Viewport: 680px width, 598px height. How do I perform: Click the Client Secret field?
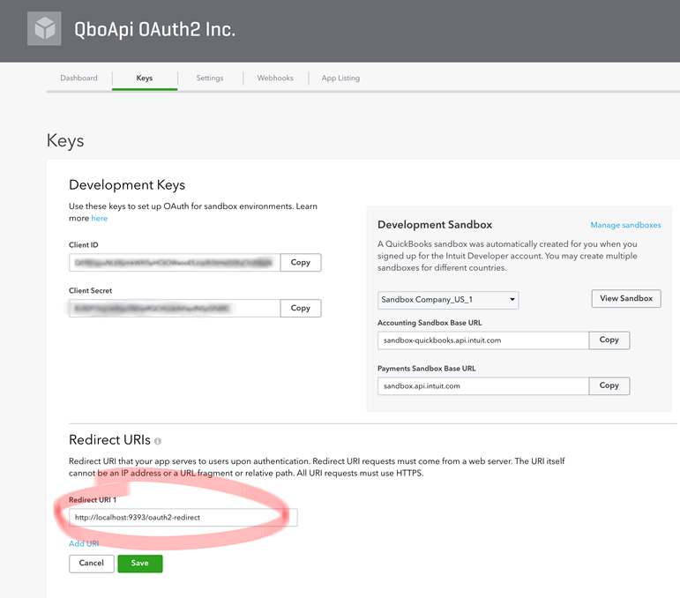pyautogui.click(x=175, y=308)
